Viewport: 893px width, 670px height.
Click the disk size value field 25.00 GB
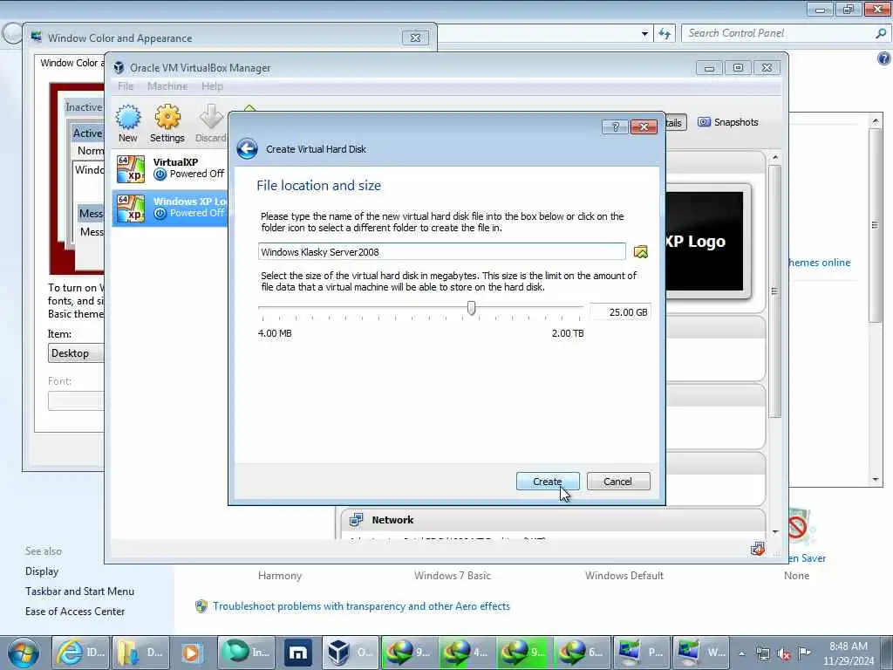tap(620, 312)
